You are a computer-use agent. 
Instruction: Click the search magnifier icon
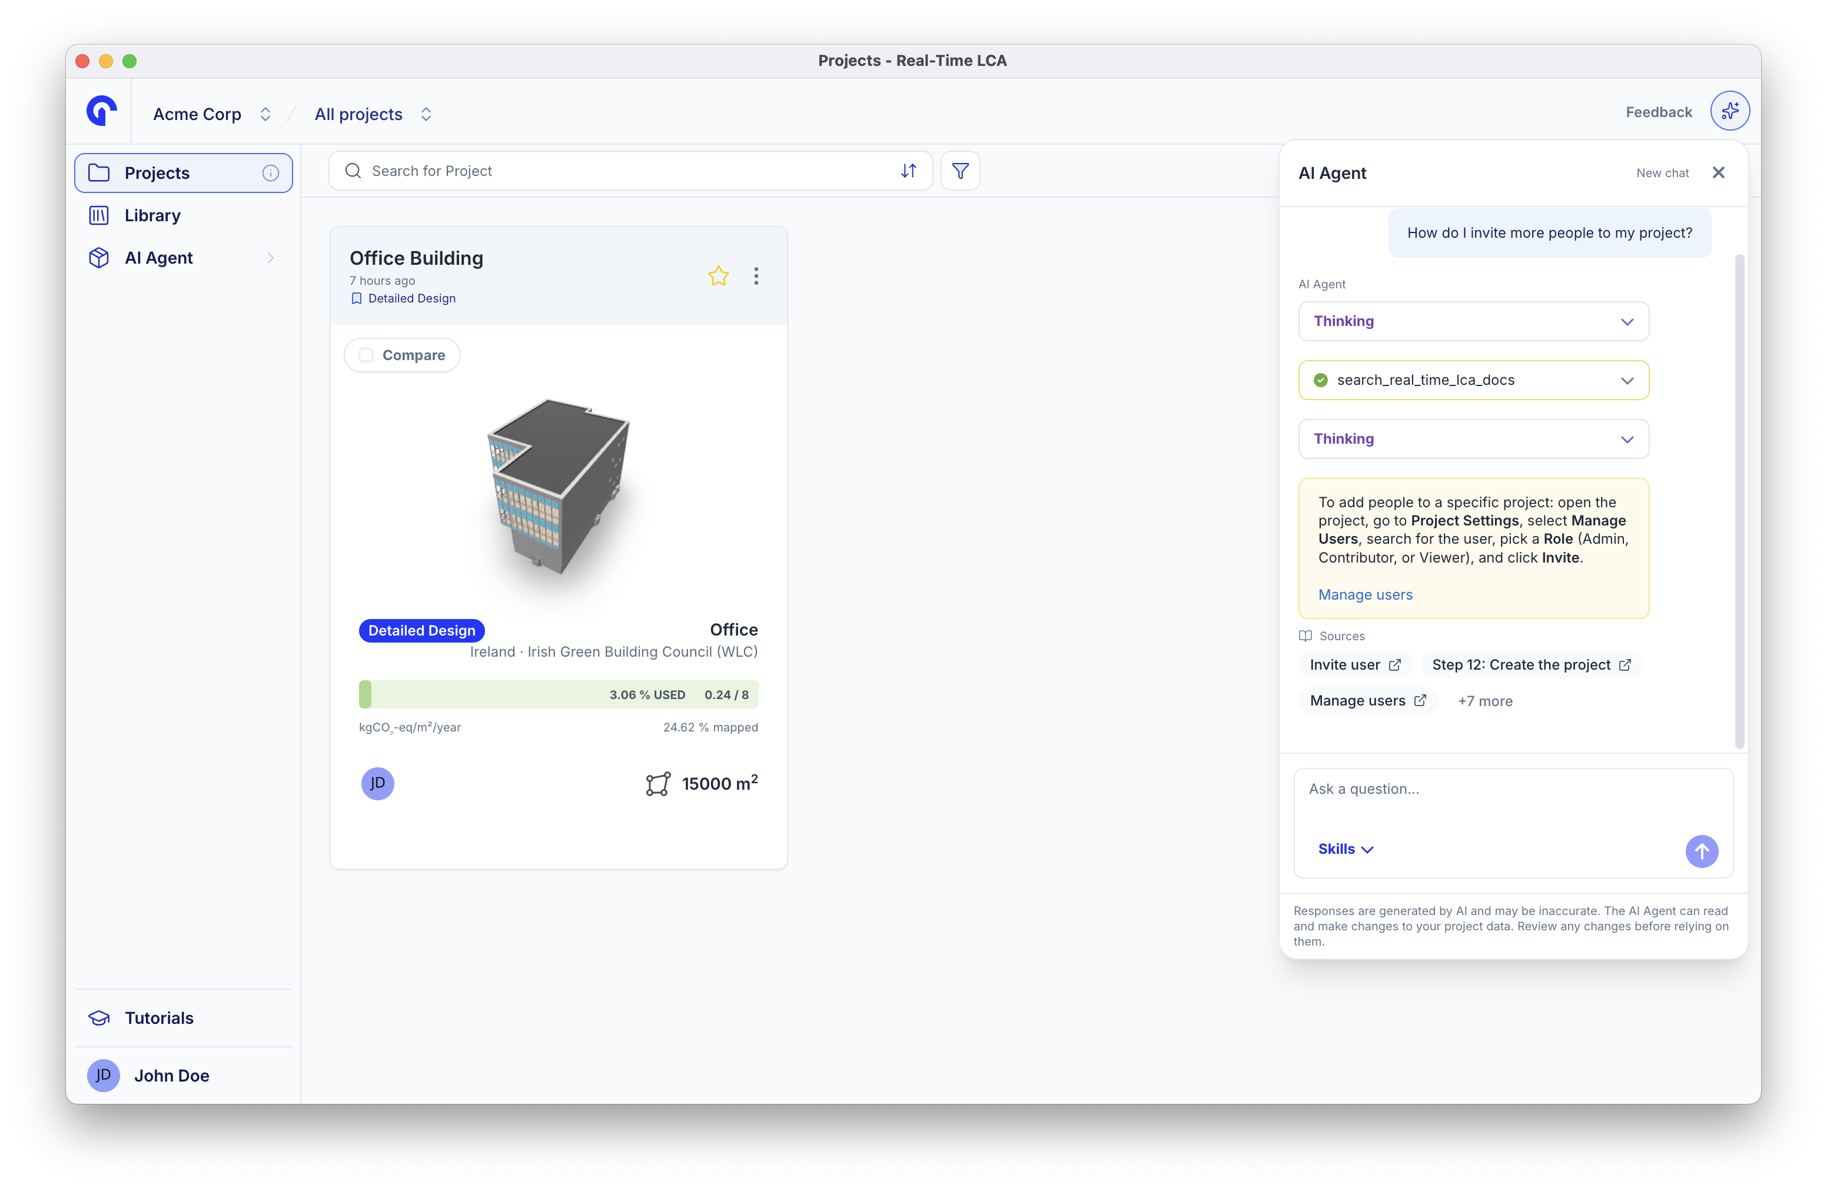pyautogui.click(x=353, y=171)
